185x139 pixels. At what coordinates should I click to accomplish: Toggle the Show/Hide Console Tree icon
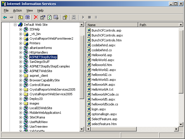[x=27, y=17]
